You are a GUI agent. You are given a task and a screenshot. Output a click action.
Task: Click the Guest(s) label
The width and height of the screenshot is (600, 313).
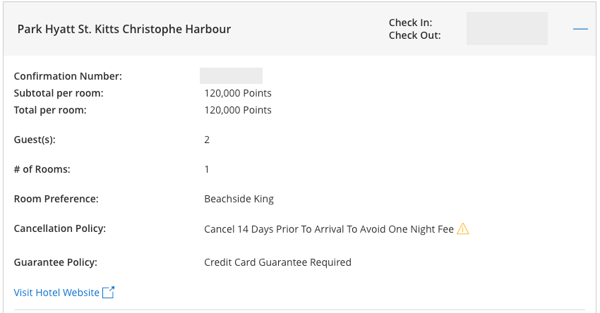coord(35,140)
